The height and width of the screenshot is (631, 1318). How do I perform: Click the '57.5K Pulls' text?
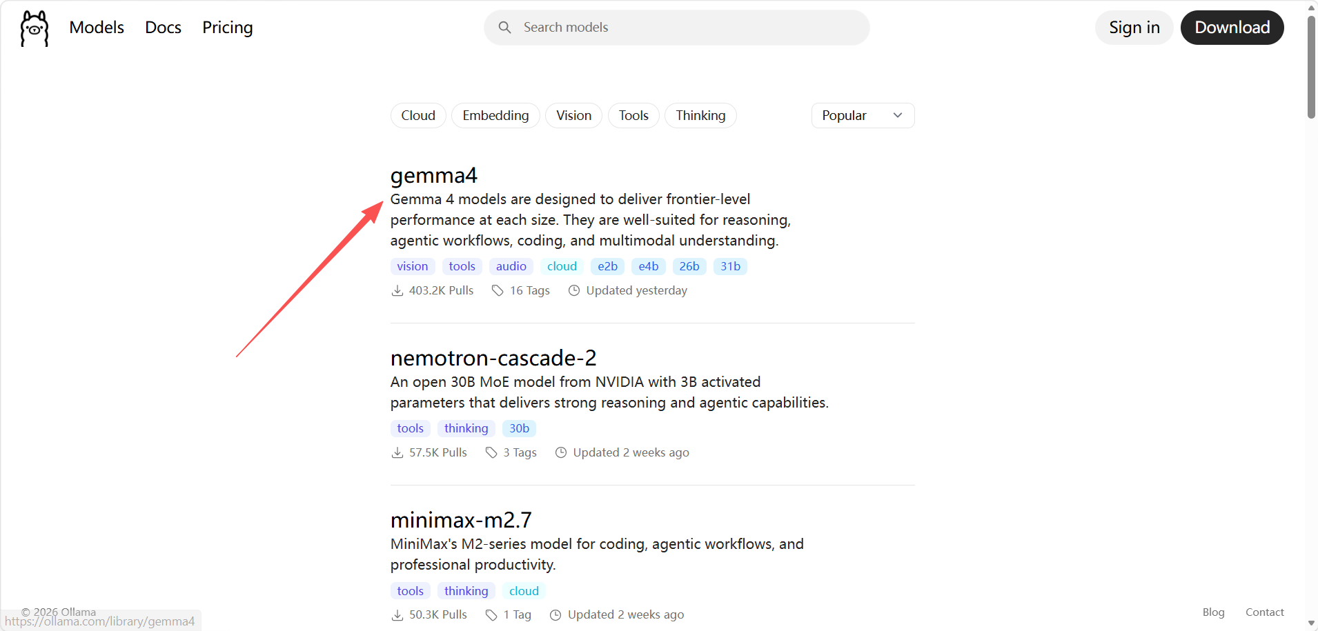pyautogui.click(x=438, y=453)
